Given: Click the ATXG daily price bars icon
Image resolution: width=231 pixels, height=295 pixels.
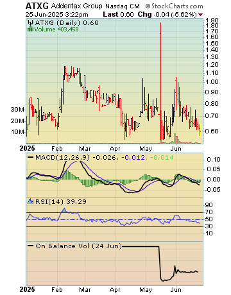Looking at the screenshot, I should click(31, 22).
